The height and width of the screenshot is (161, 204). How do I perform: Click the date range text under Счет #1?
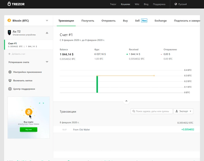point(82,40)
